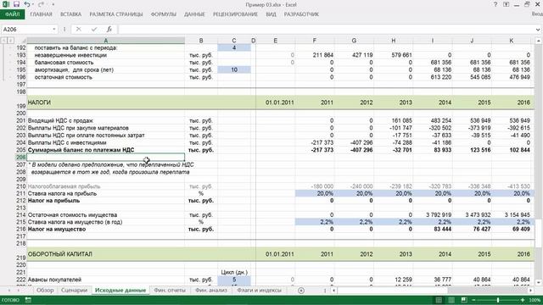543x305 pixels.
Task: Open the Сценарии sheet tab
Action: click(x=74, y=291)
